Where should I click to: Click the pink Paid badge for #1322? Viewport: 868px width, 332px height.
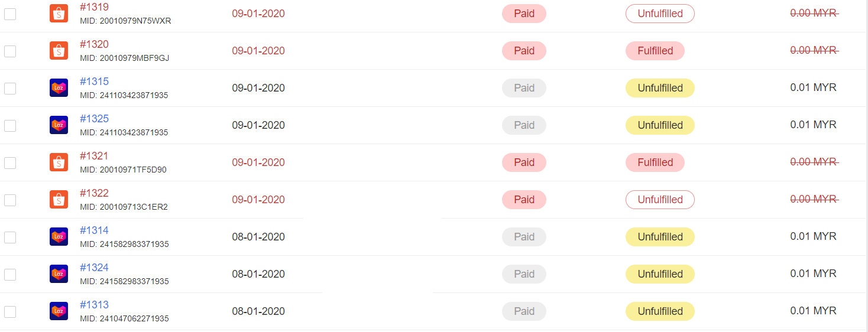point(524,200)
